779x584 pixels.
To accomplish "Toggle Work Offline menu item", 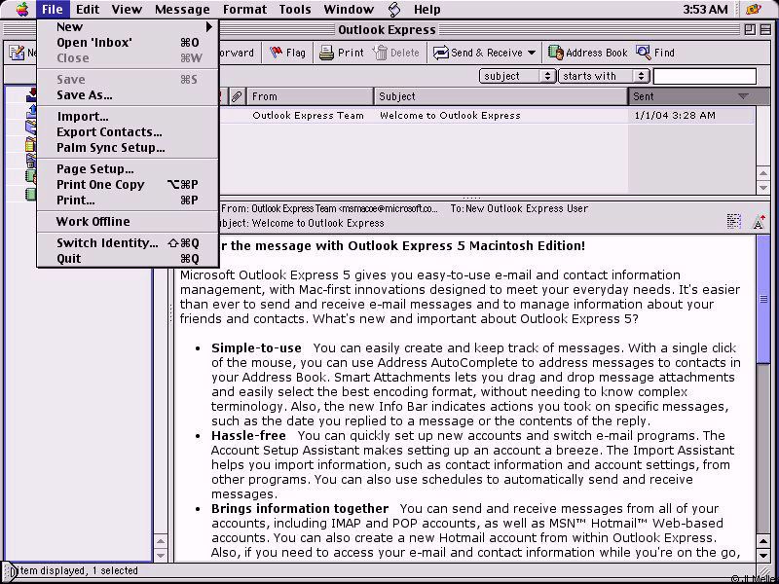I will pos(128,222).
